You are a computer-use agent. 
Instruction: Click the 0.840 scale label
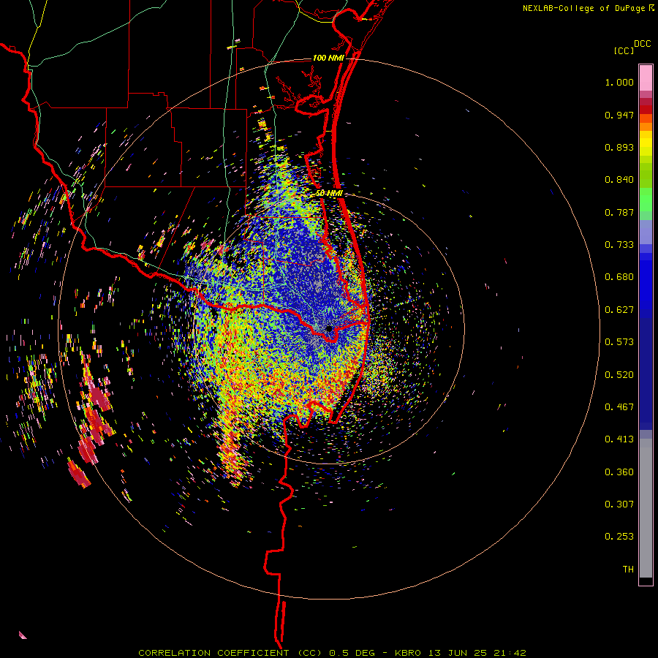pos(619,180)
